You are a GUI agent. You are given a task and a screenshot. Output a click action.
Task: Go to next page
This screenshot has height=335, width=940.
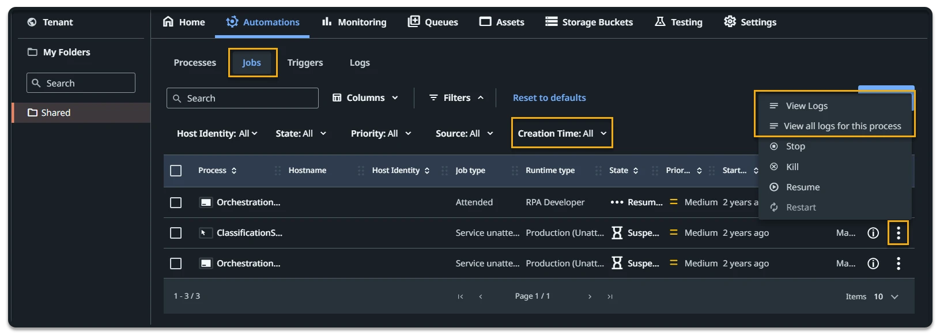(590, 296)
